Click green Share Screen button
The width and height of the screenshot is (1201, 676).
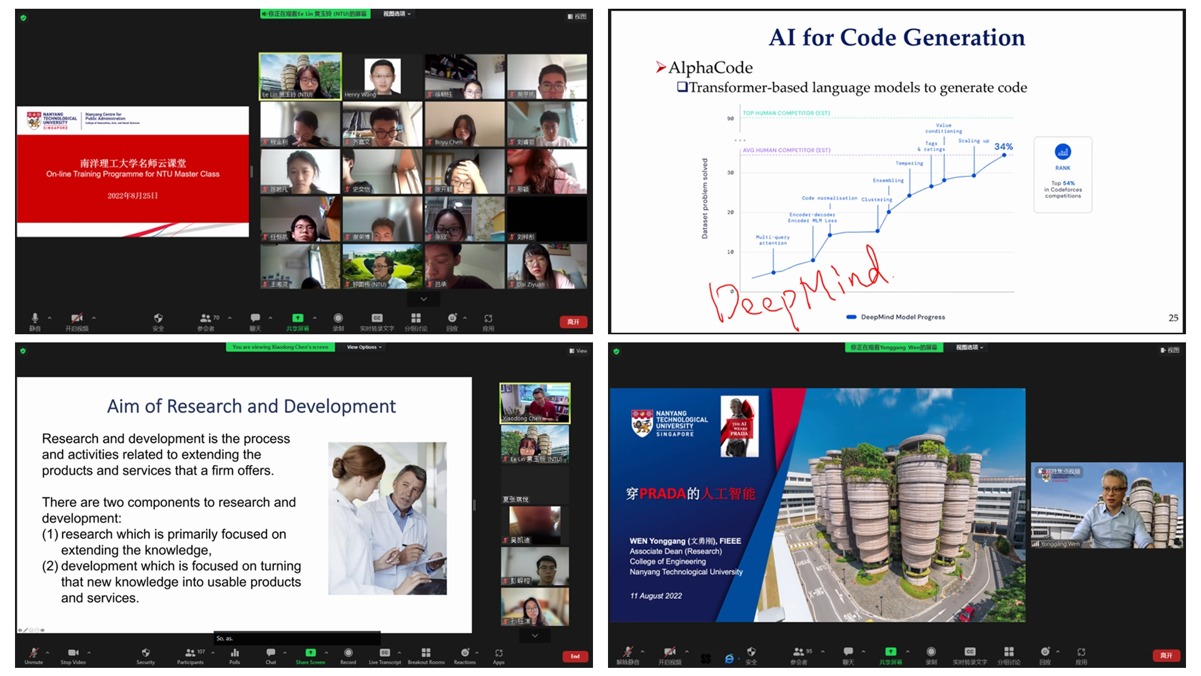[310, 652]
